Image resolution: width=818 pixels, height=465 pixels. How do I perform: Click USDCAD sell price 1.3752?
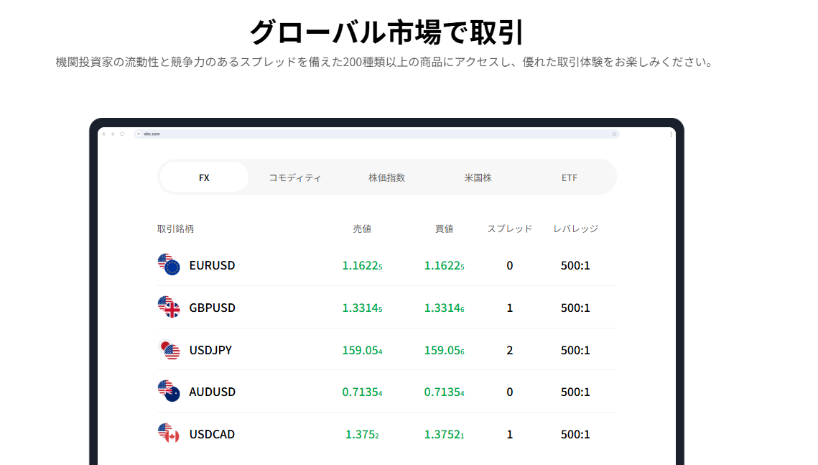point(362,434)
